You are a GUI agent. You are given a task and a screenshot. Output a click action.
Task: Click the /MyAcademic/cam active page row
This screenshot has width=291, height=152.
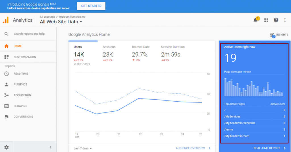coord(255,136)
